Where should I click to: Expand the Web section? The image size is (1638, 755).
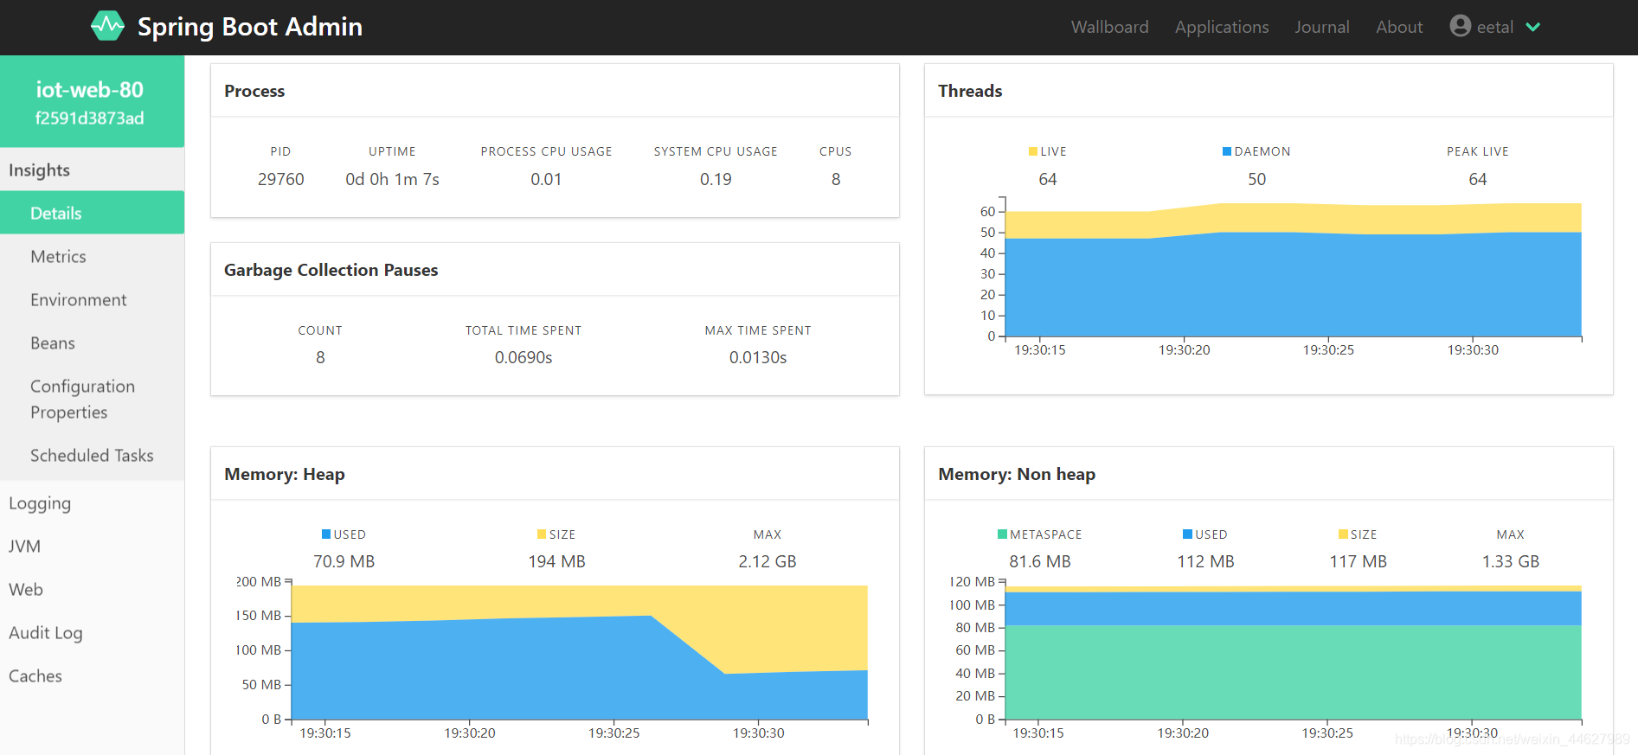pos(92,589)
